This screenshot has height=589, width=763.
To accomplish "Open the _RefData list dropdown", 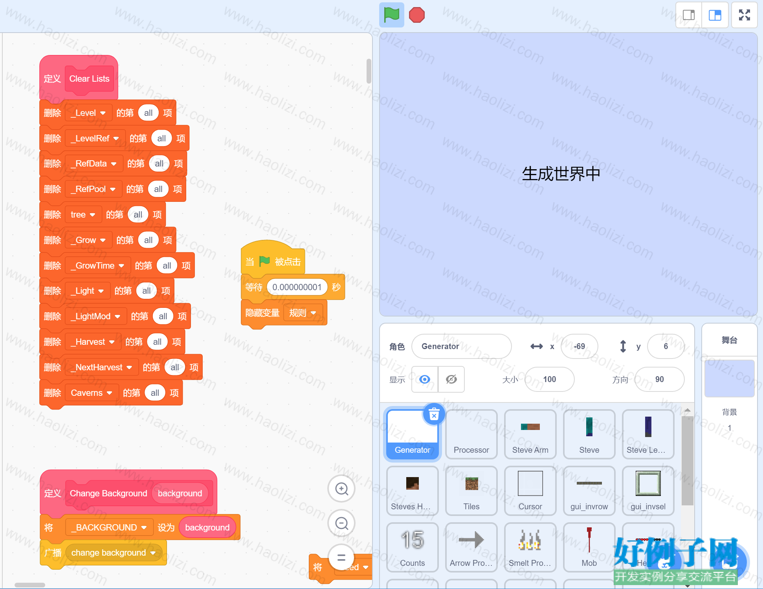I will (x=94, y=164).
